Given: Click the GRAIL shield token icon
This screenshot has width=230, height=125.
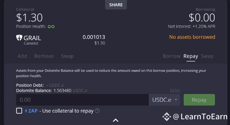Looking at the screenshot, I should [x=19, y=38].
